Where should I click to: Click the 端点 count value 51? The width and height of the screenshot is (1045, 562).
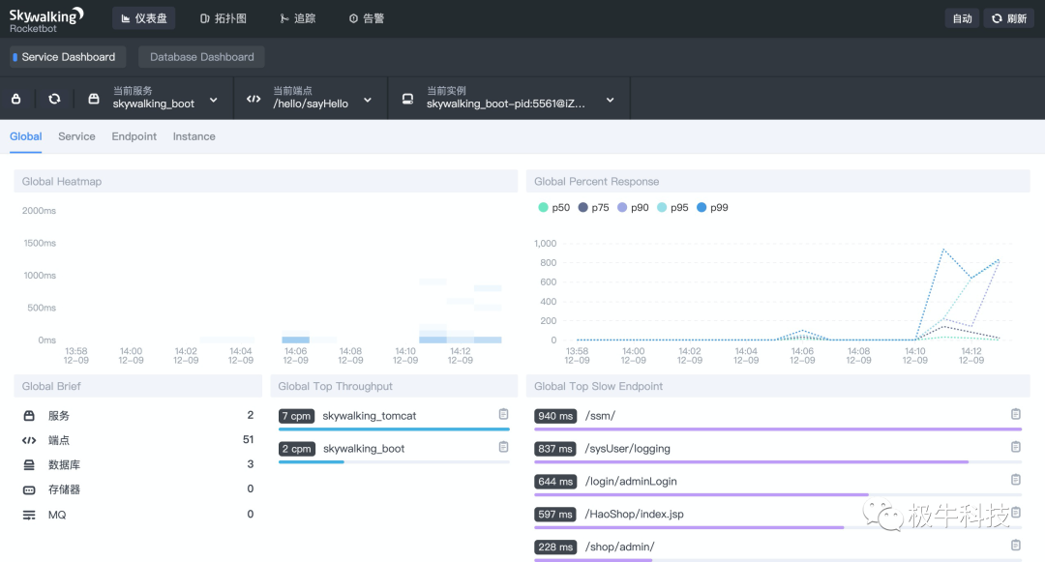coord(248,439)
